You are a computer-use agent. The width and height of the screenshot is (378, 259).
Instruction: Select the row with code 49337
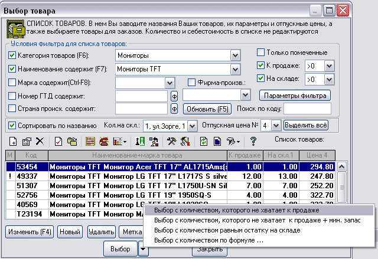point(171,176)
